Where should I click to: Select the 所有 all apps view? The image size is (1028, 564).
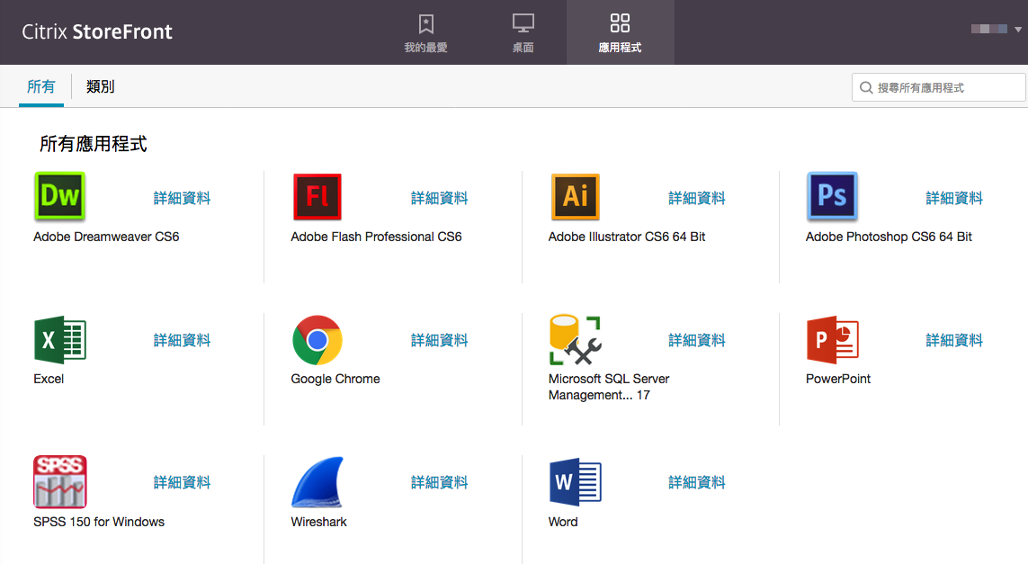[x=40, y=86]
